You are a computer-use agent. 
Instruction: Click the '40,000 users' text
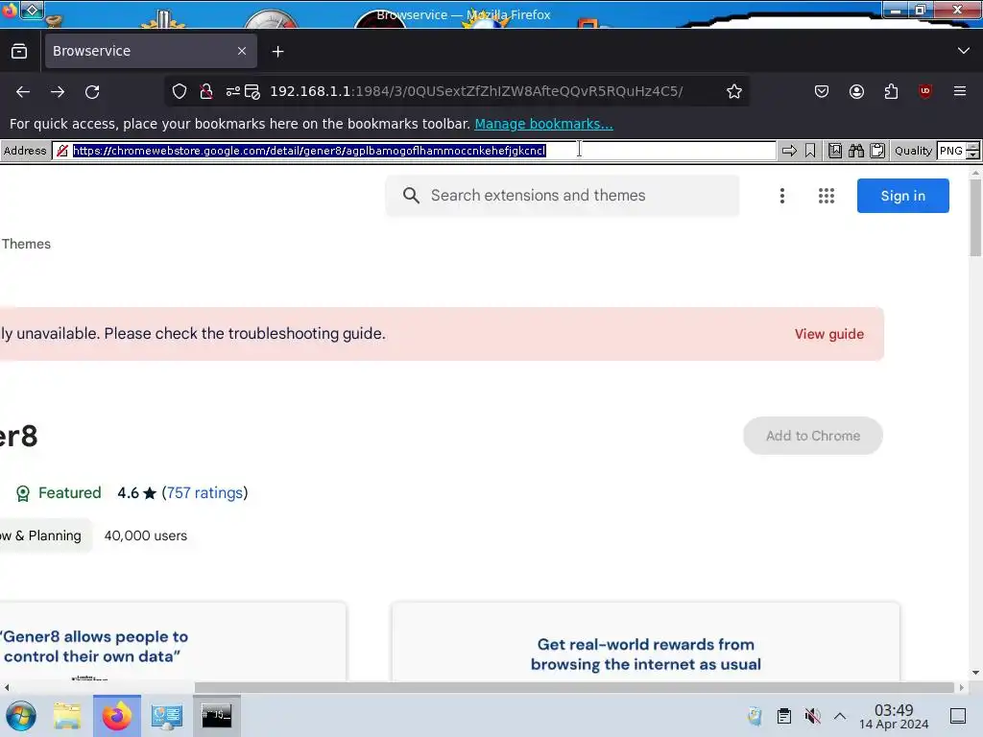click(x=146, y=535)
